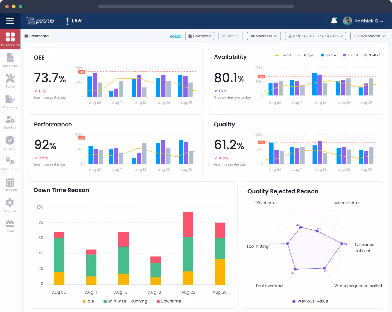The height and width of the screenshot is (312, 392).
Task: Open Tools in sidebar
Action: click(x=10, y=81)
